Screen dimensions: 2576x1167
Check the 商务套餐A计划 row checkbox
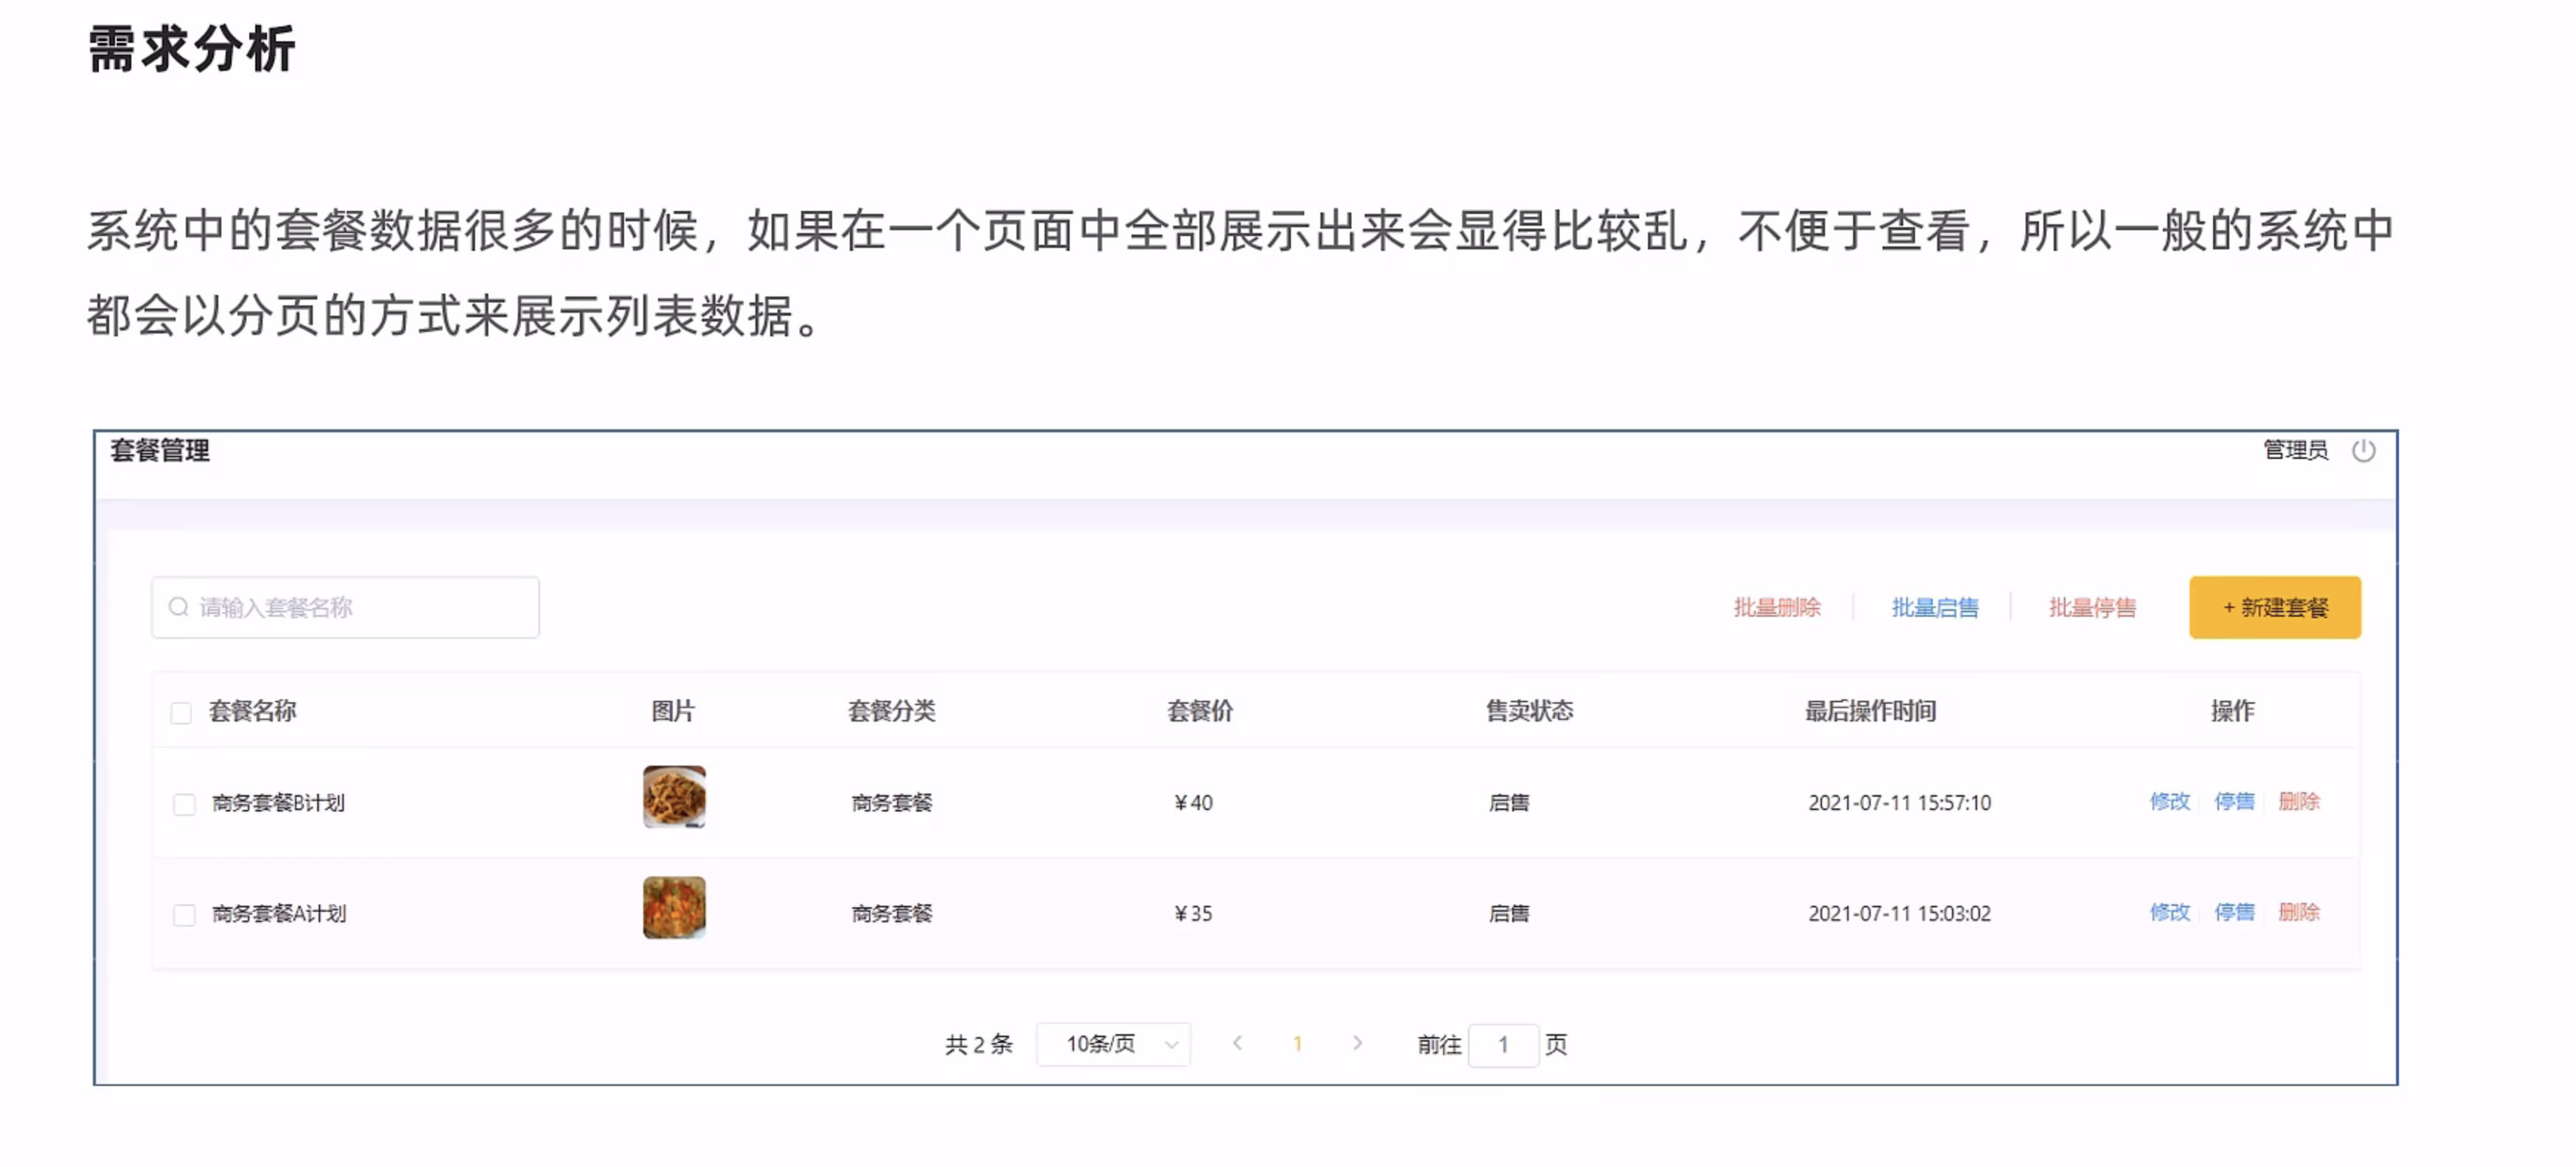click(x=184, y=915)
